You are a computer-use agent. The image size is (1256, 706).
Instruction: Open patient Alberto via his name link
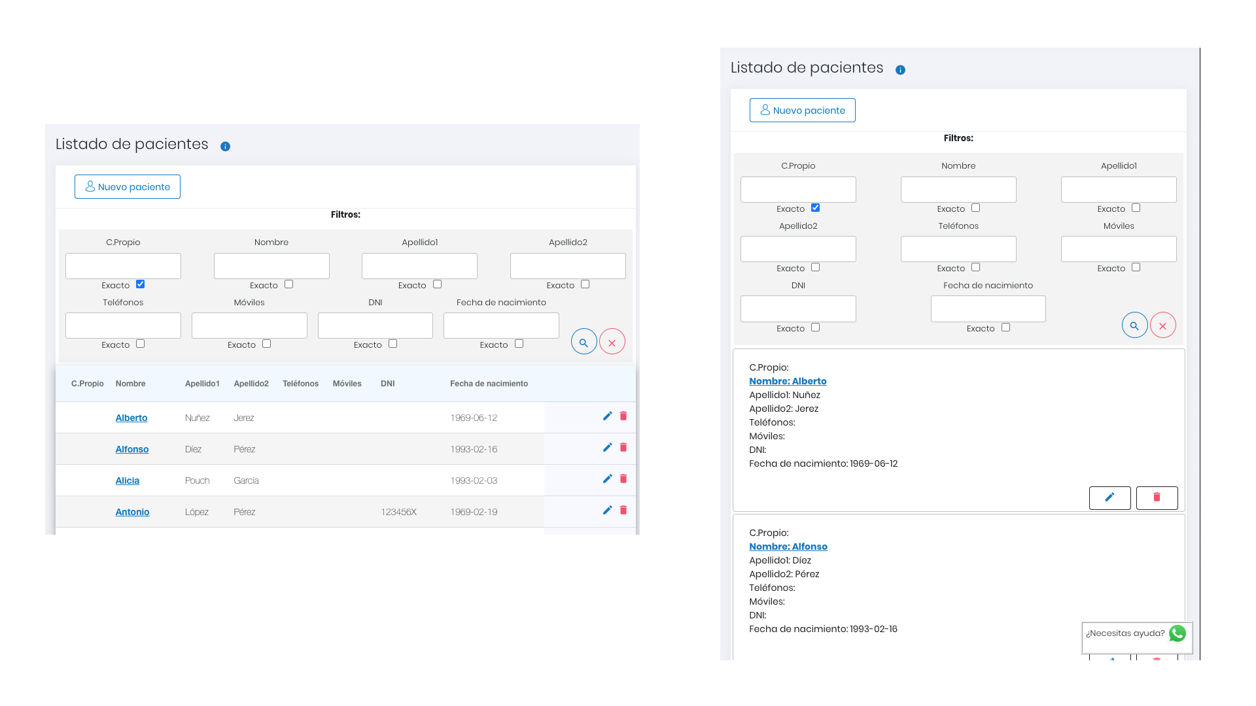click(x=131, y=417)
